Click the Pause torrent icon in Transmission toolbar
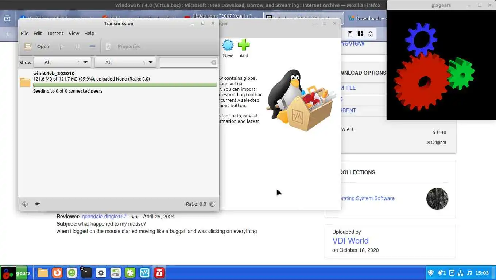 click(x=77, y=46)
